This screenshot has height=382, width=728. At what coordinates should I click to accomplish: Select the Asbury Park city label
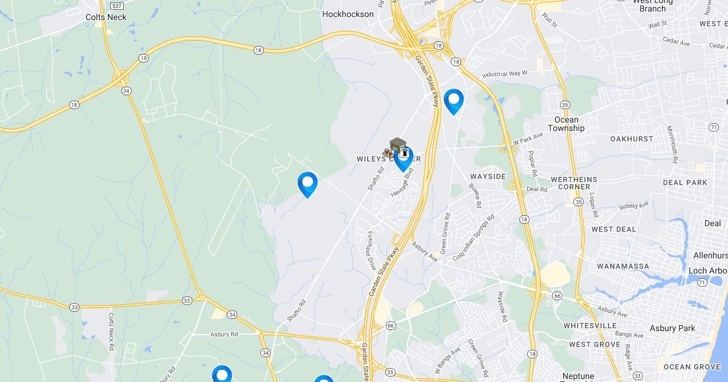pyautogui.click(x=670, y=328)
